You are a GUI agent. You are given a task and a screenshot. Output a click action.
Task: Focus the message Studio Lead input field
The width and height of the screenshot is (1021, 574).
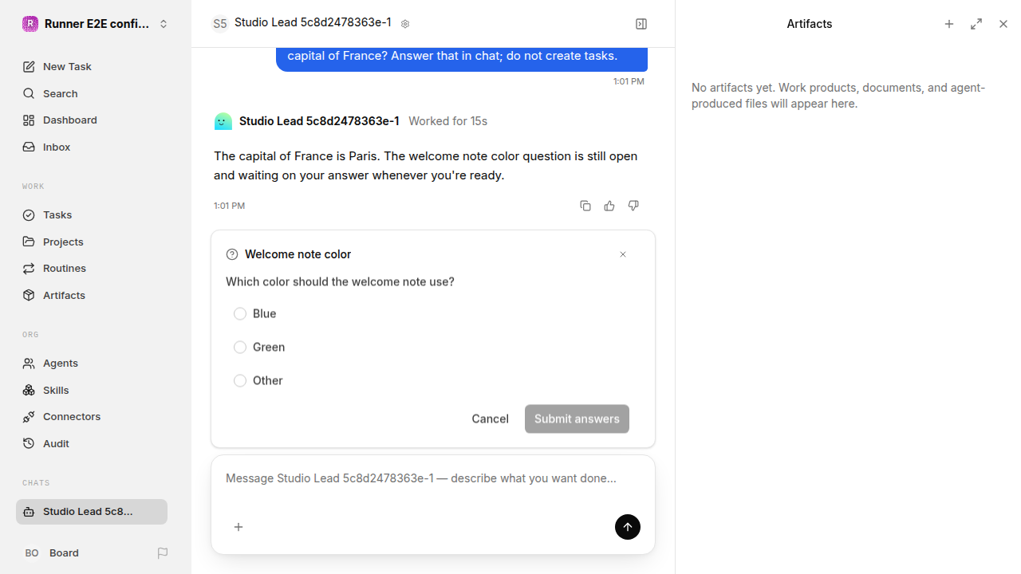(433, 479)
